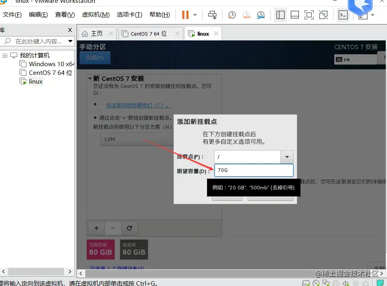
Task: Open the view dropdown arrow at toolbar end
Action: 373,15
